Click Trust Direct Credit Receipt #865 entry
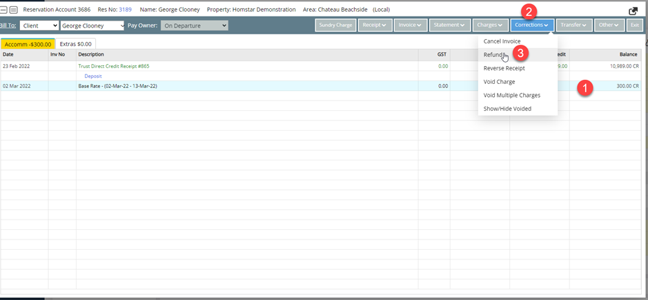The height and width of the screenshot is (300, 648). tap(113, 66)
